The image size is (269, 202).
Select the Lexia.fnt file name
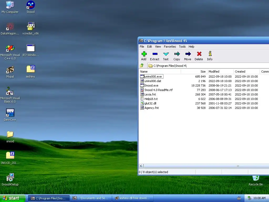[x=150, y=94]
